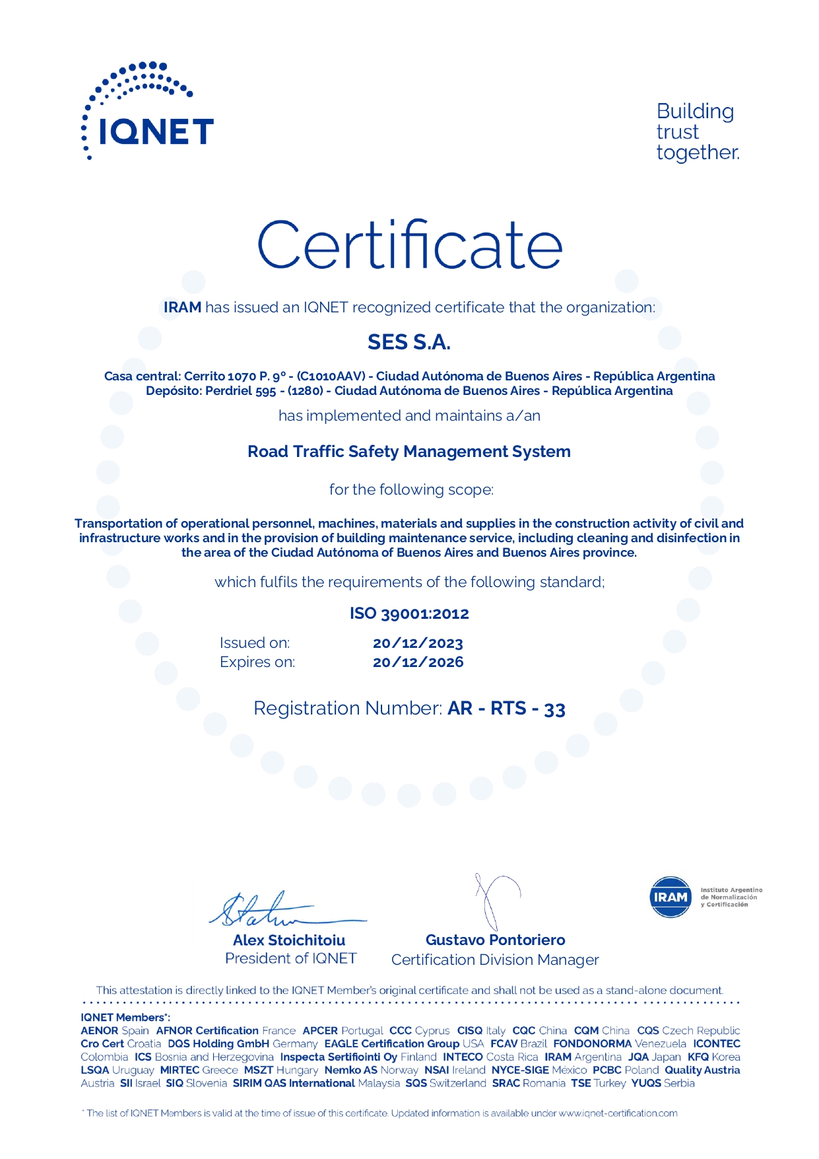Click the issued date 20/12/2023
The height and width of the screenshot is (1159, 819).
click(x=418, y=643)
